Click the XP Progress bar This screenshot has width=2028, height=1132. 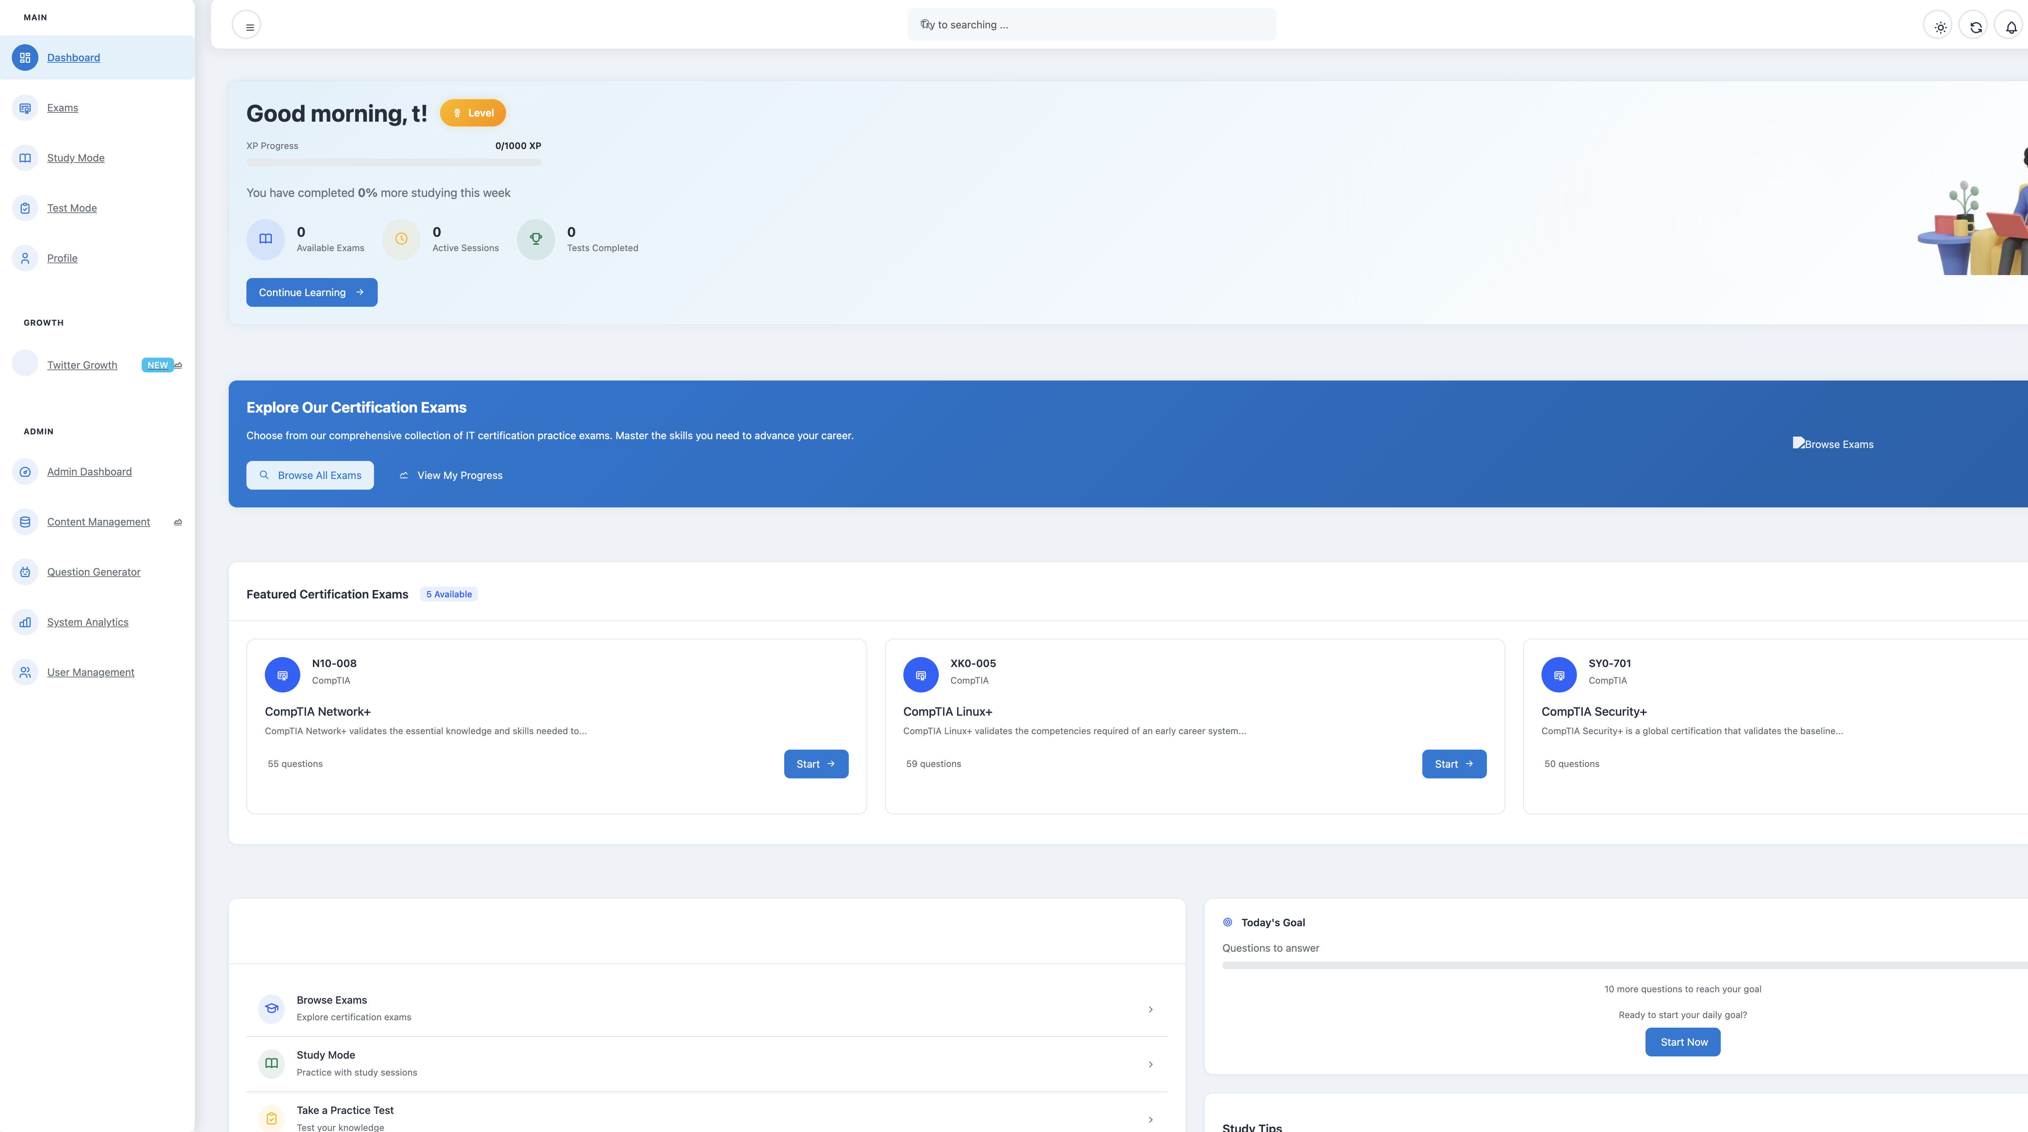394,162
